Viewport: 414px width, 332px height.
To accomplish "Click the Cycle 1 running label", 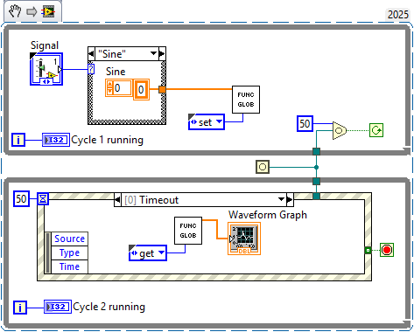I will 107,140.
